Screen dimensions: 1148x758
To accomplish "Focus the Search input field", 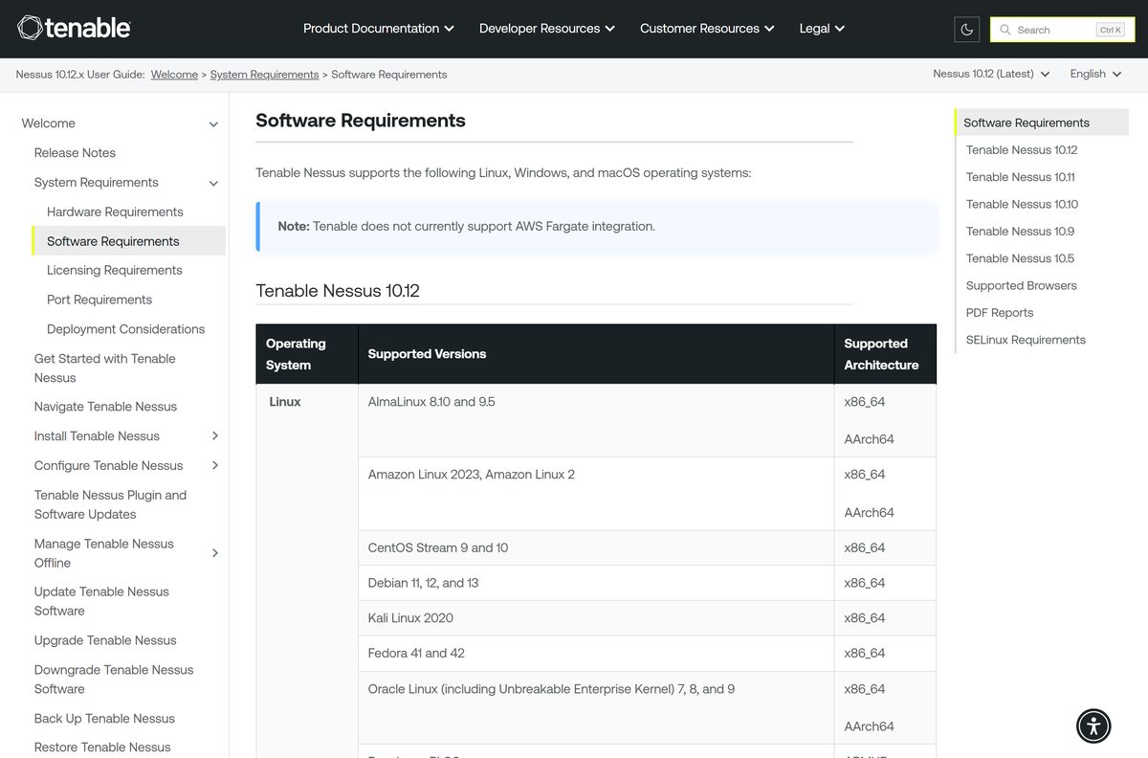I will point(1062,30).
